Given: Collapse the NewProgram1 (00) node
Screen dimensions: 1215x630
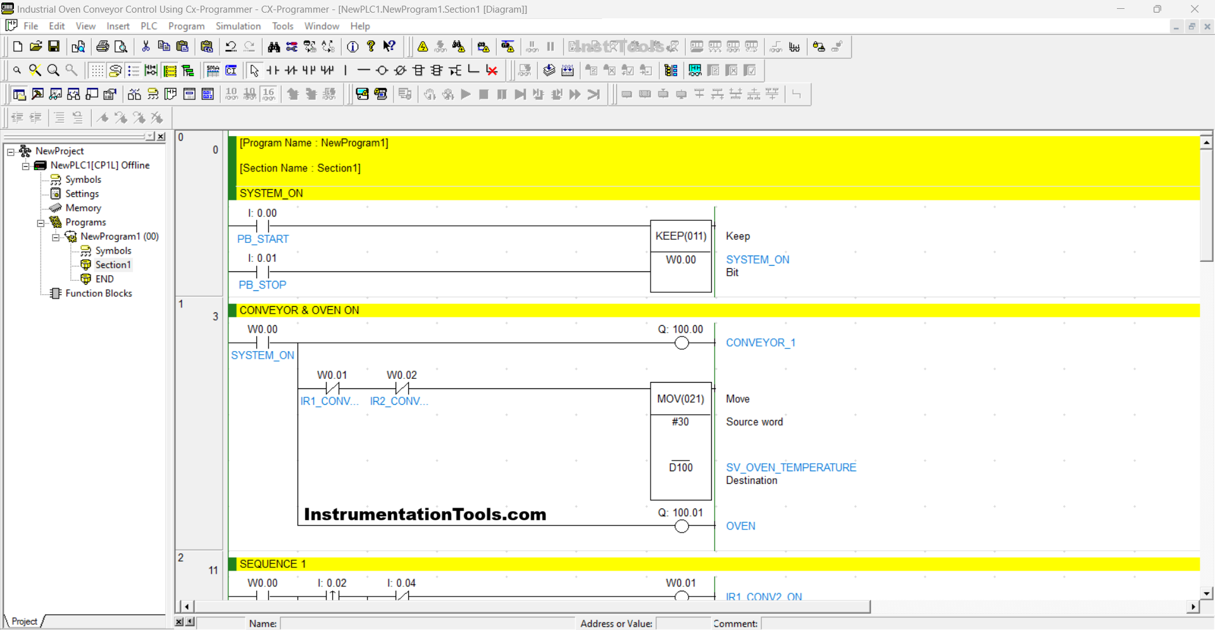Looking at the screenshot, I should 56,237.
